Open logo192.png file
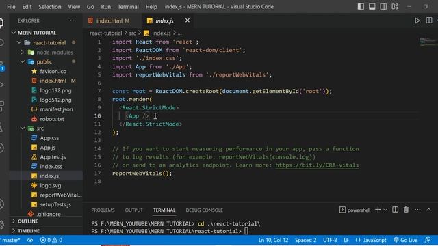This screenshot has width=438, height=246. pyautogui.click(x=51, y=90)
